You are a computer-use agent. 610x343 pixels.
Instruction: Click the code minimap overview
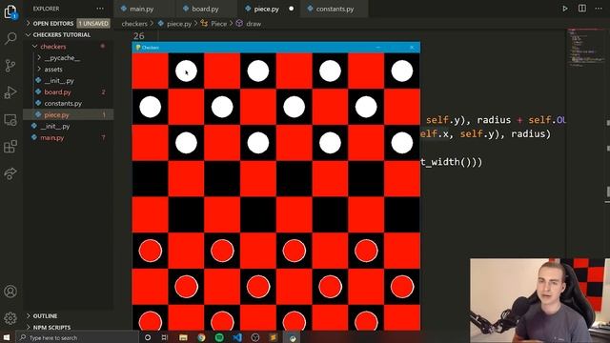586,49
